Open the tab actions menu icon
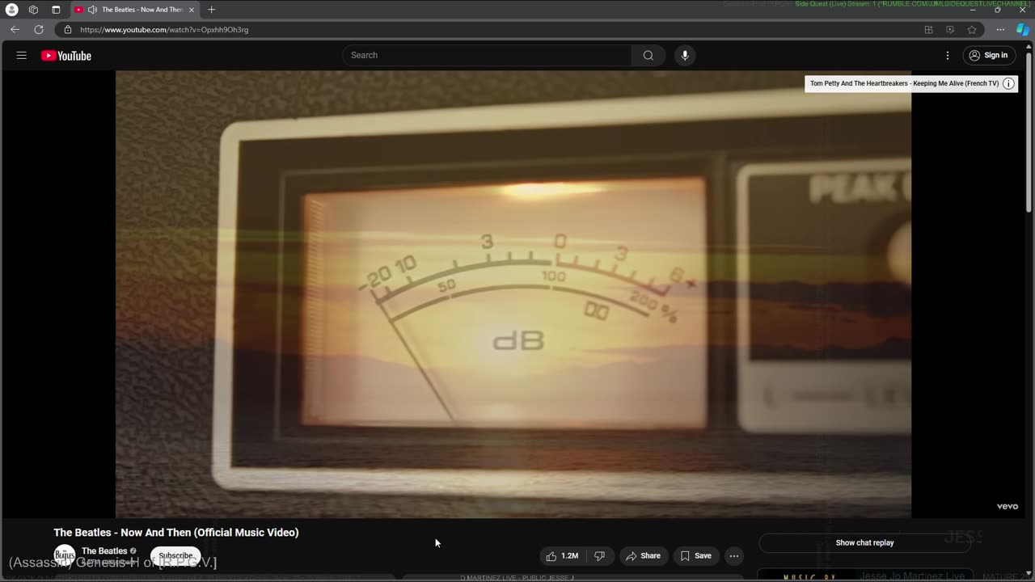 tap(56, 10)
